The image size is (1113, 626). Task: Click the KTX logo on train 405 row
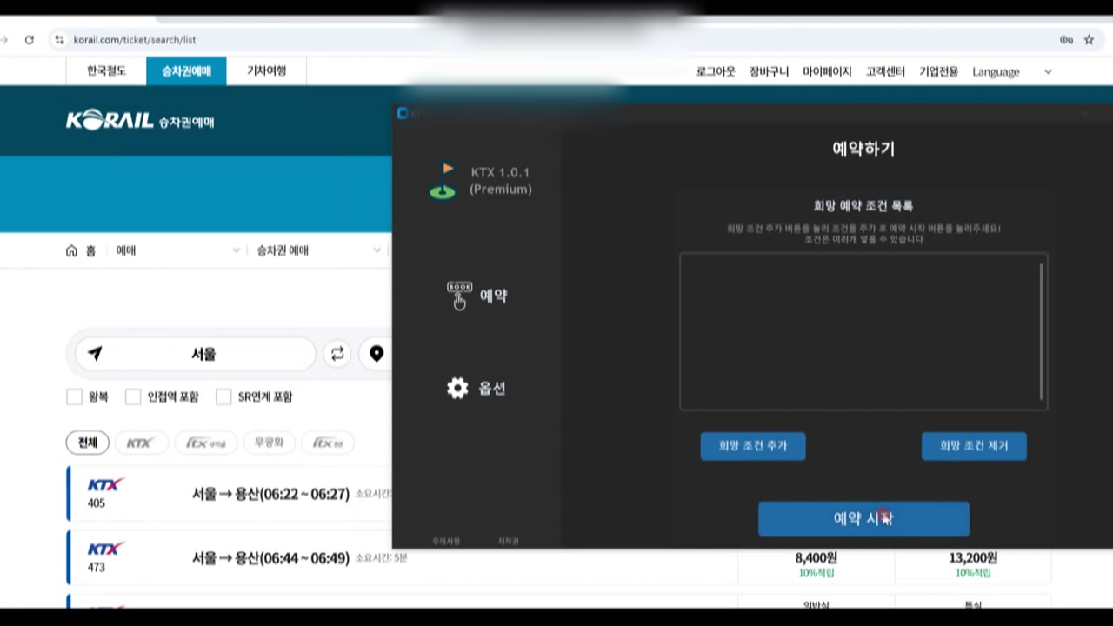pyautogui.click(x=105, y=485)
